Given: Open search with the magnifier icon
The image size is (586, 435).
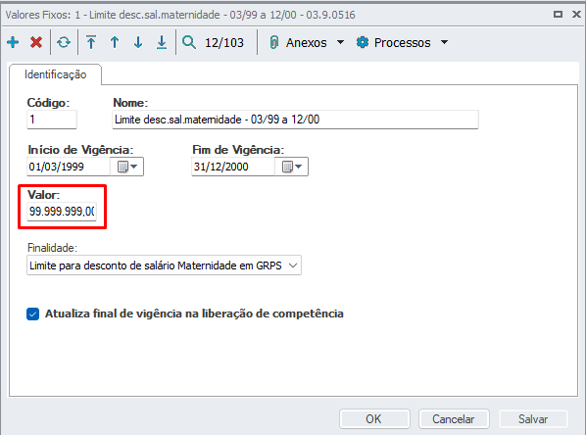Looking at the screenshot, I should pyautogui.click(x=189, y=42).
